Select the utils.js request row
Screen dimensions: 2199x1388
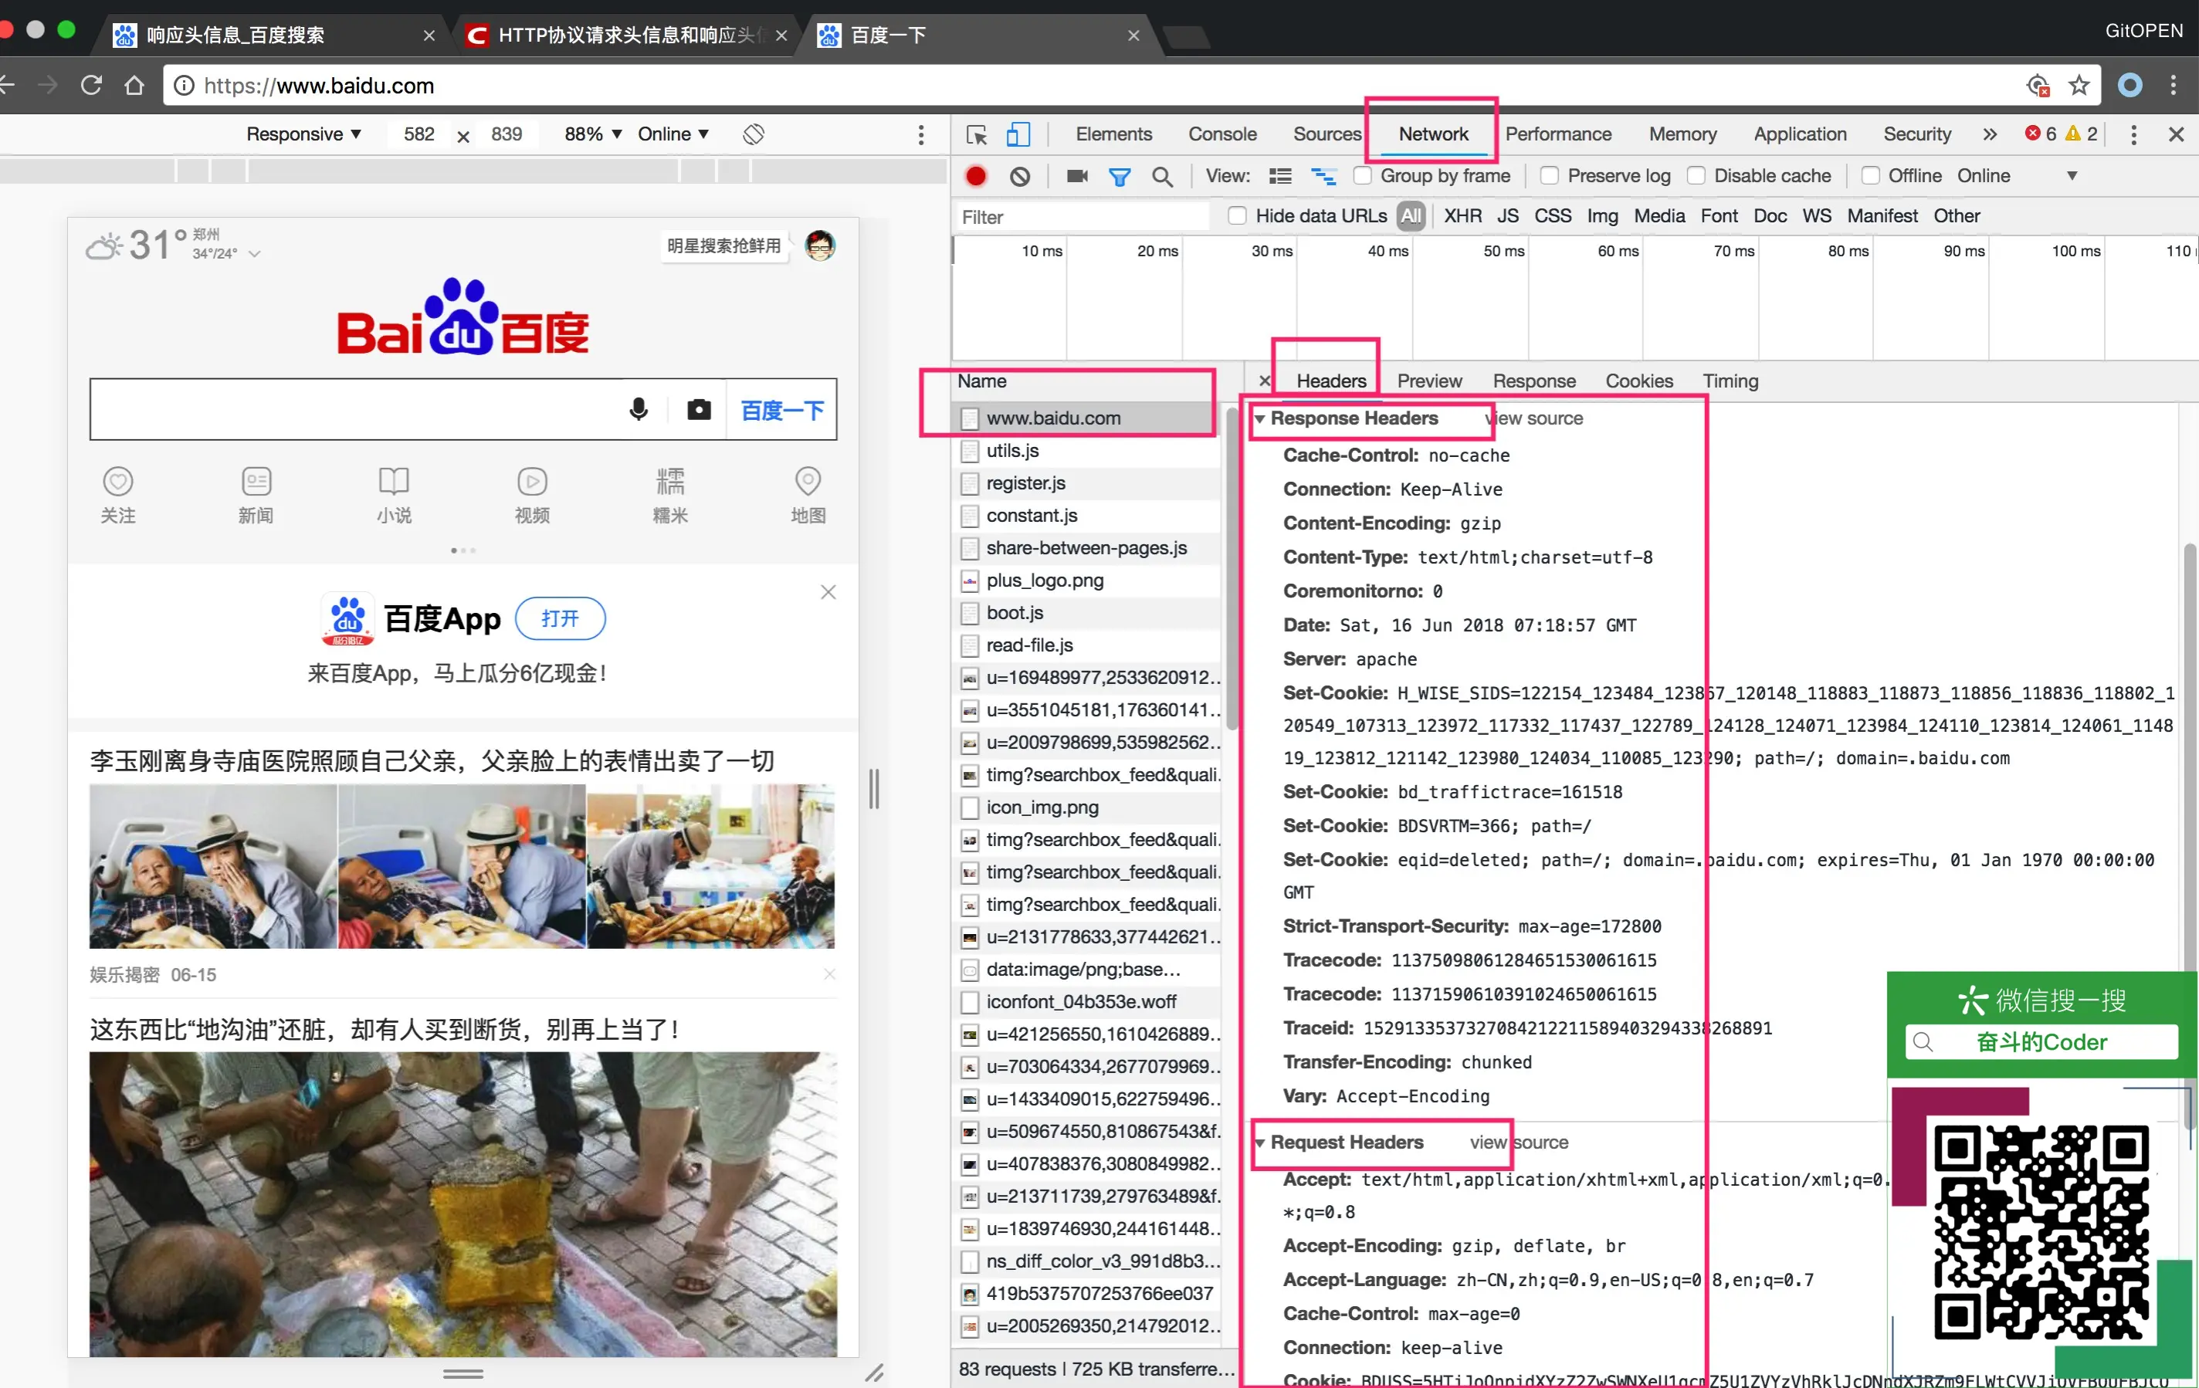point(1011,450)
